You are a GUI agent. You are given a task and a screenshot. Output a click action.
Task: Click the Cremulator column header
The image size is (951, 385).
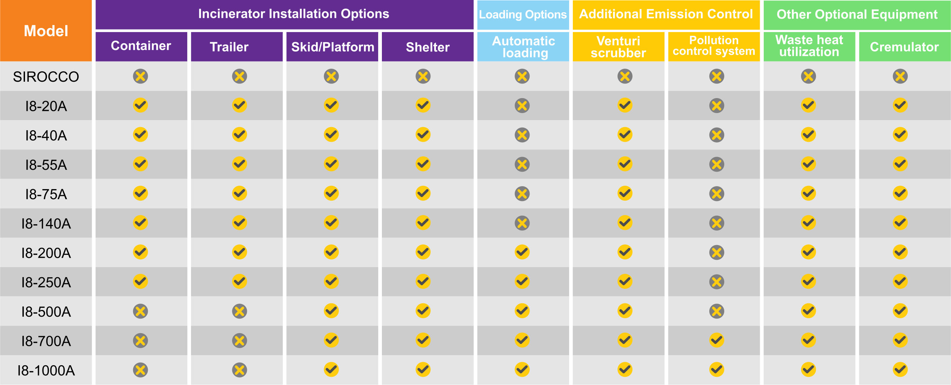pyautogui.click(x=904, y=47)
